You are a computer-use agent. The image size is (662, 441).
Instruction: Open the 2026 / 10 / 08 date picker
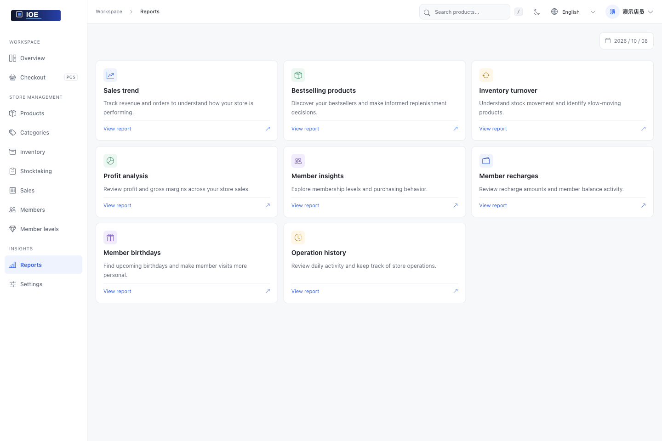click(626, 41)
